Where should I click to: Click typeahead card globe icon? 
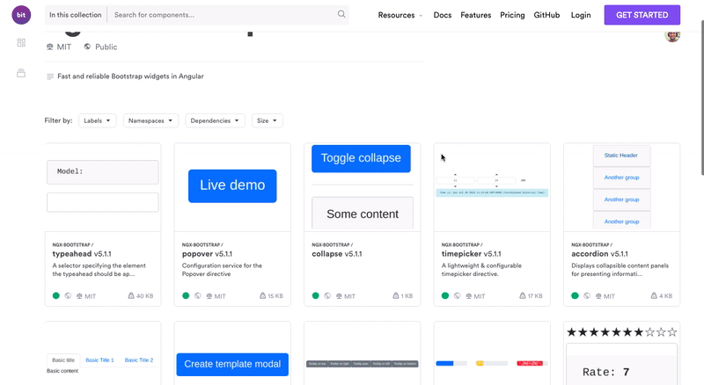[x=68, y=295]
